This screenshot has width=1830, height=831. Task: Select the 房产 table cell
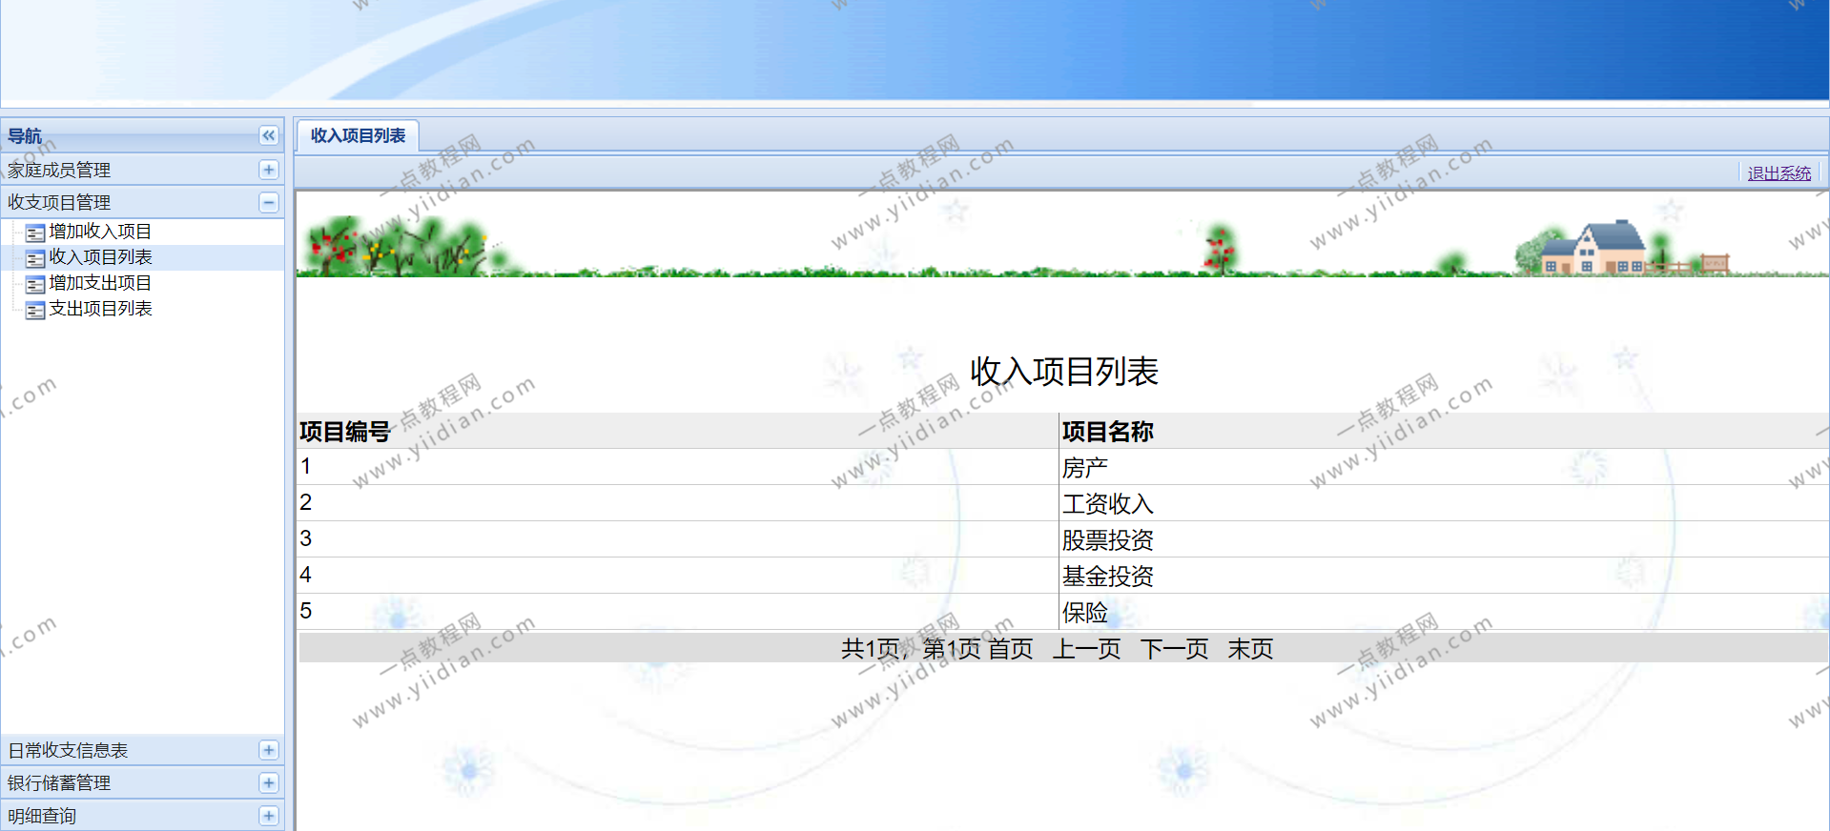click(1444, 467)
